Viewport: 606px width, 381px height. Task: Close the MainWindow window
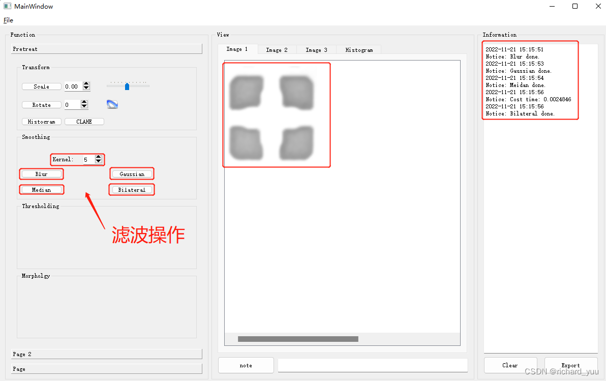[x=598, y=6]
